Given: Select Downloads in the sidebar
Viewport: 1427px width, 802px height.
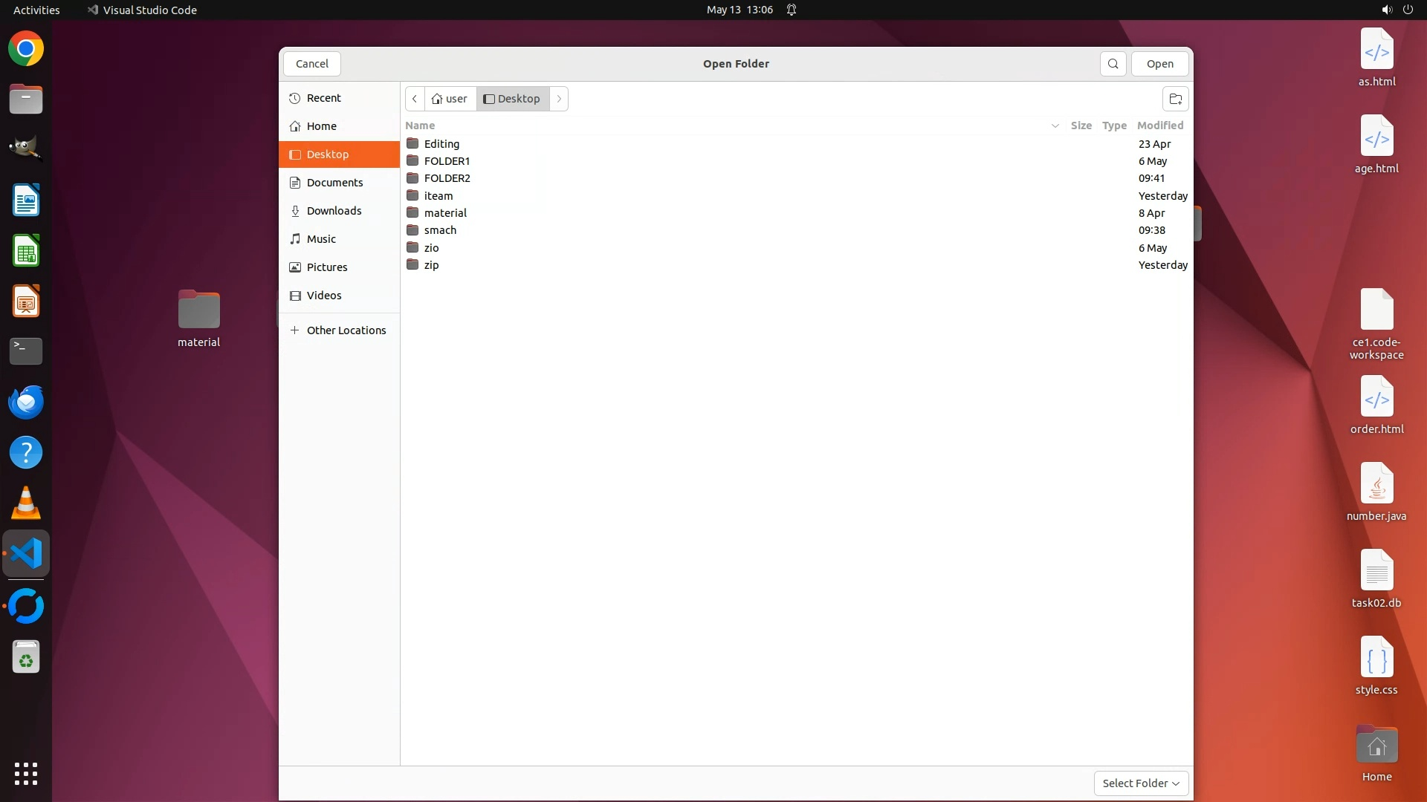Looking at the screenshot, I should point(334,211).
